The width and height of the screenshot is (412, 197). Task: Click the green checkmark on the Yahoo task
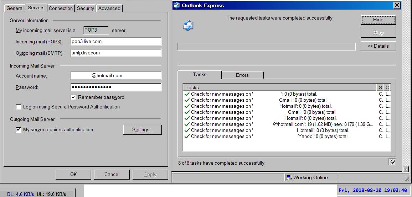tap(187, 136)
